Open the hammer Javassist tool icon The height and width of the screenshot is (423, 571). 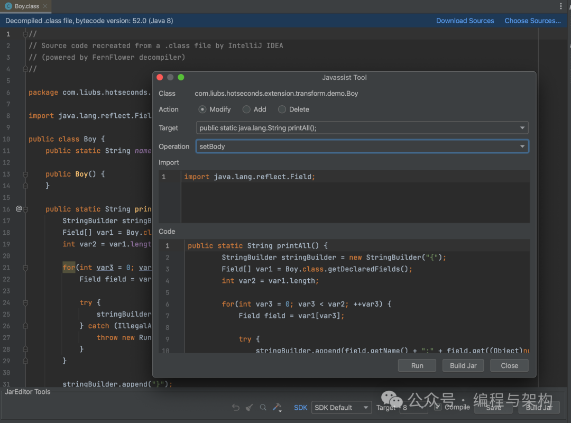click(x=277, y=407)
